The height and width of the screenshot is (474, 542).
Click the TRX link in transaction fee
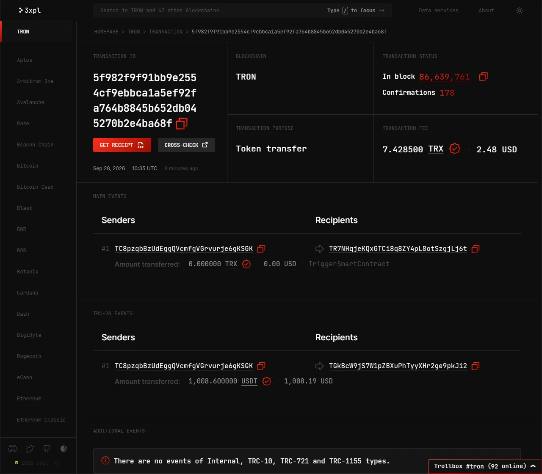[x=436, y=149]
